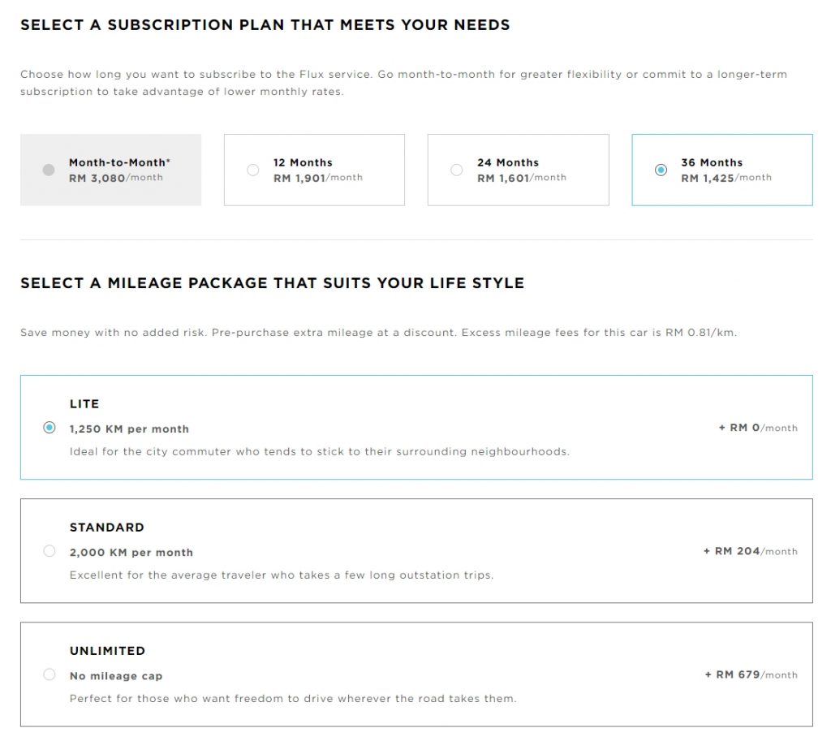Click the RM 1,425/month price text
Image resolution: width=831 pixels, height=741 pixels.
(726, 178)
